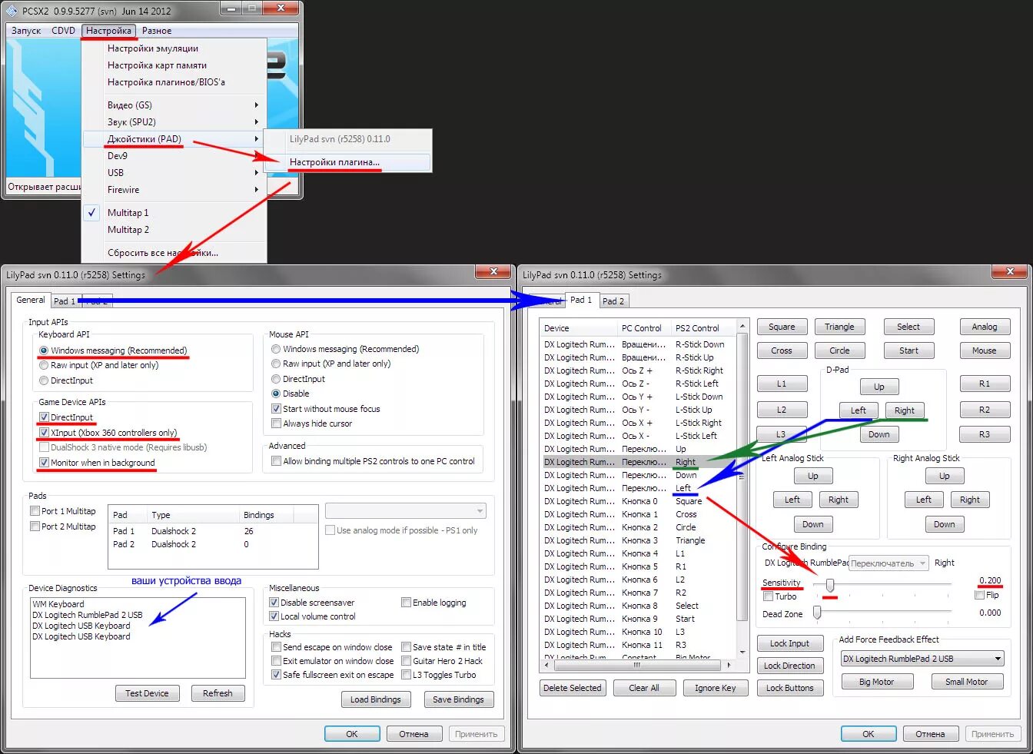Click the Big Motor button
This screenshot has width=1033, height=754.
click(x=877, y=682)
